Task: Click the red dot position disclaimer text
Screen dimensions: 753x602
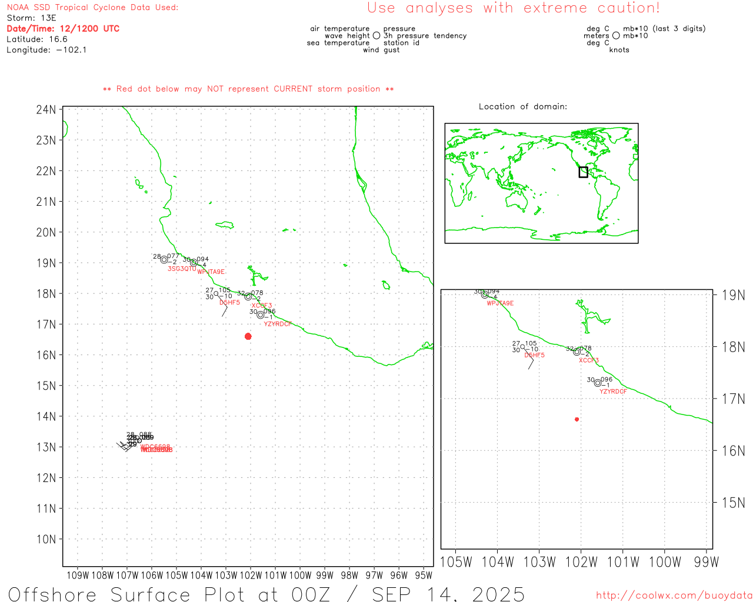Action: click(248, 89)
